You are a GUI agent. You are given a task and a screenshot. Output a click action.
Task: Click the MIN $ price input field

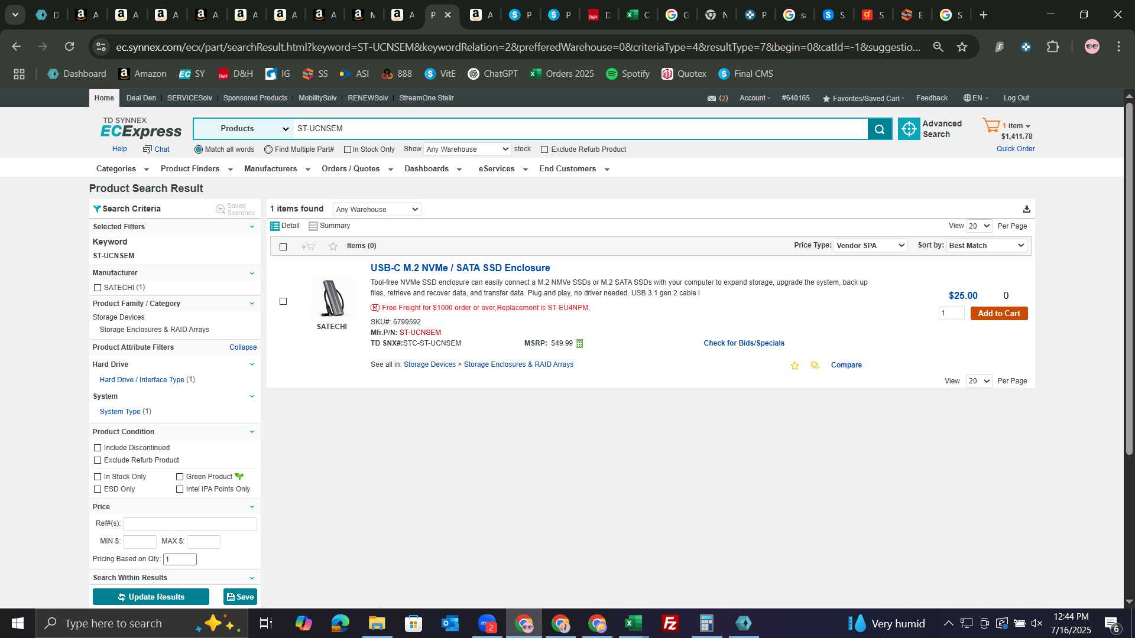[x=140, y=542]
